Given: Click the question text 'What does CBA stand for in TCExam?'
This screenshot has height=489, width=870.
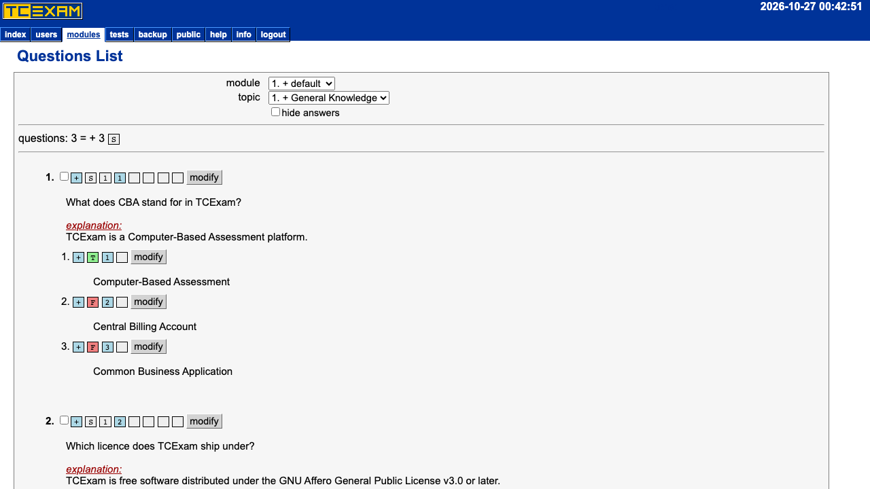Looking at the screenshot, I should pos(154,202).
